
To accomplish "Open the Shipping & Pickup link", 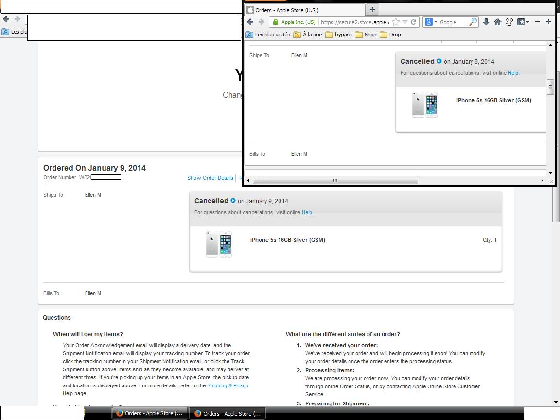I will (x=227, y=385).
